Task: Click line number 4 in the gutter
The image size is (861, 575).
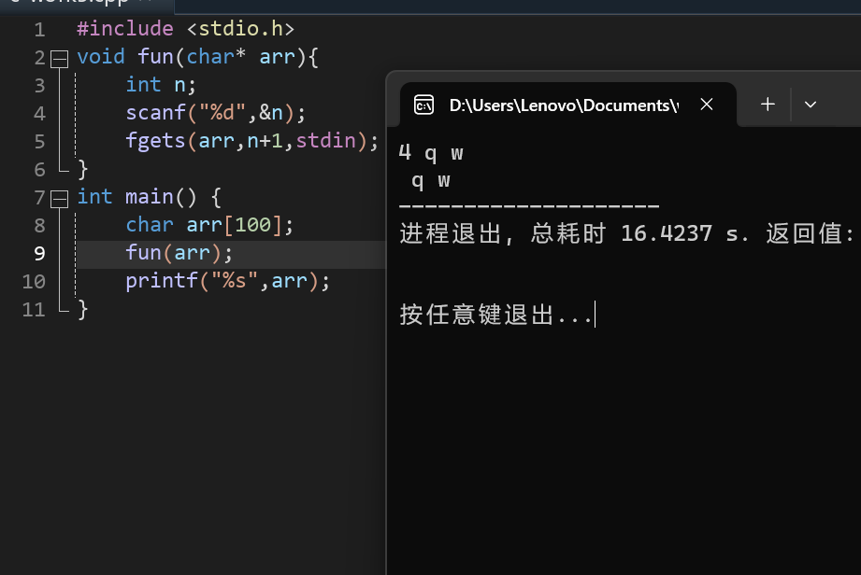Action: (x=39, y=112)
